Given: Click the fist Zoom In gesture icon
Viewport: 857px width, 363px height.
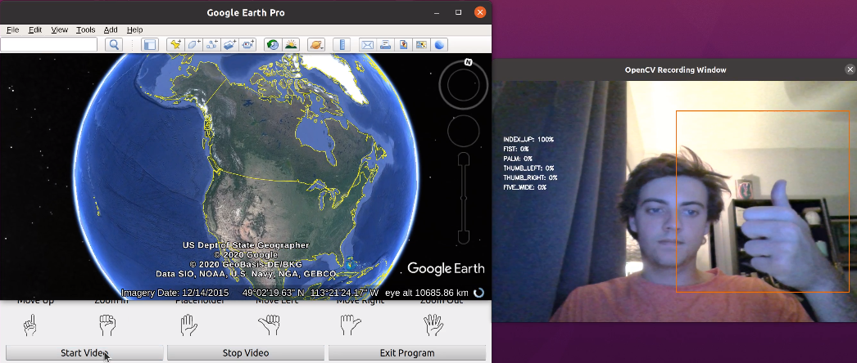Looking at the screenshot, I should click(107, 325).
